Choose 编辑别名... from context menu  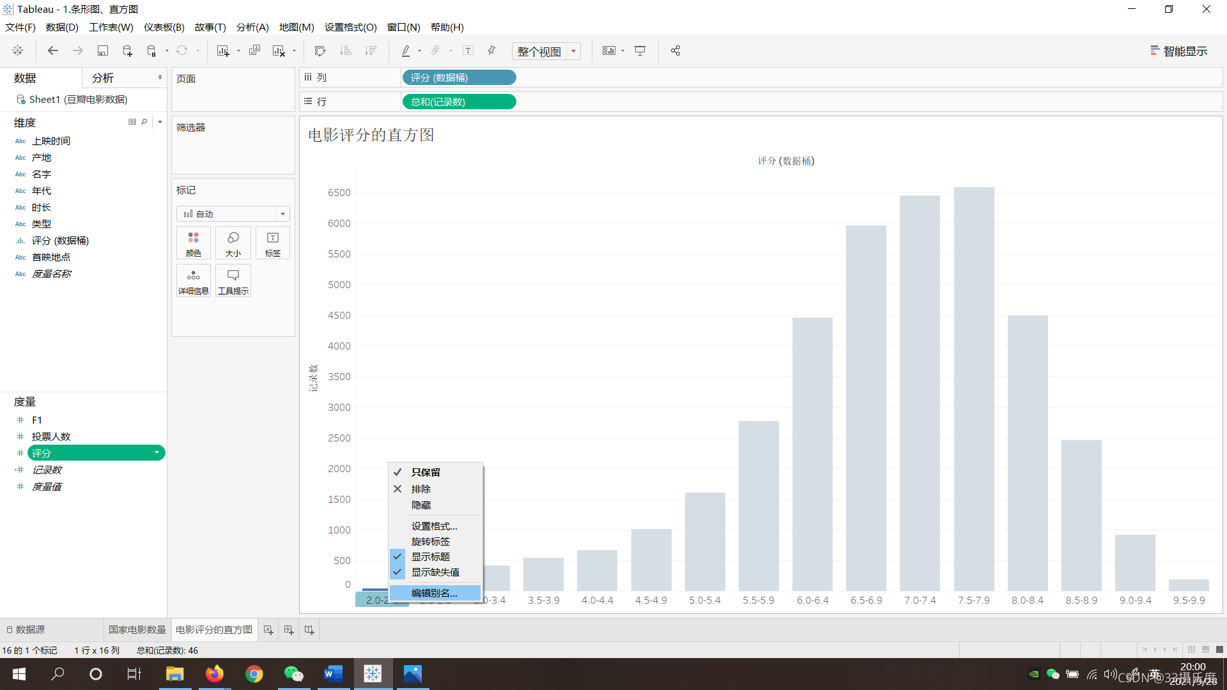point(434,593)
